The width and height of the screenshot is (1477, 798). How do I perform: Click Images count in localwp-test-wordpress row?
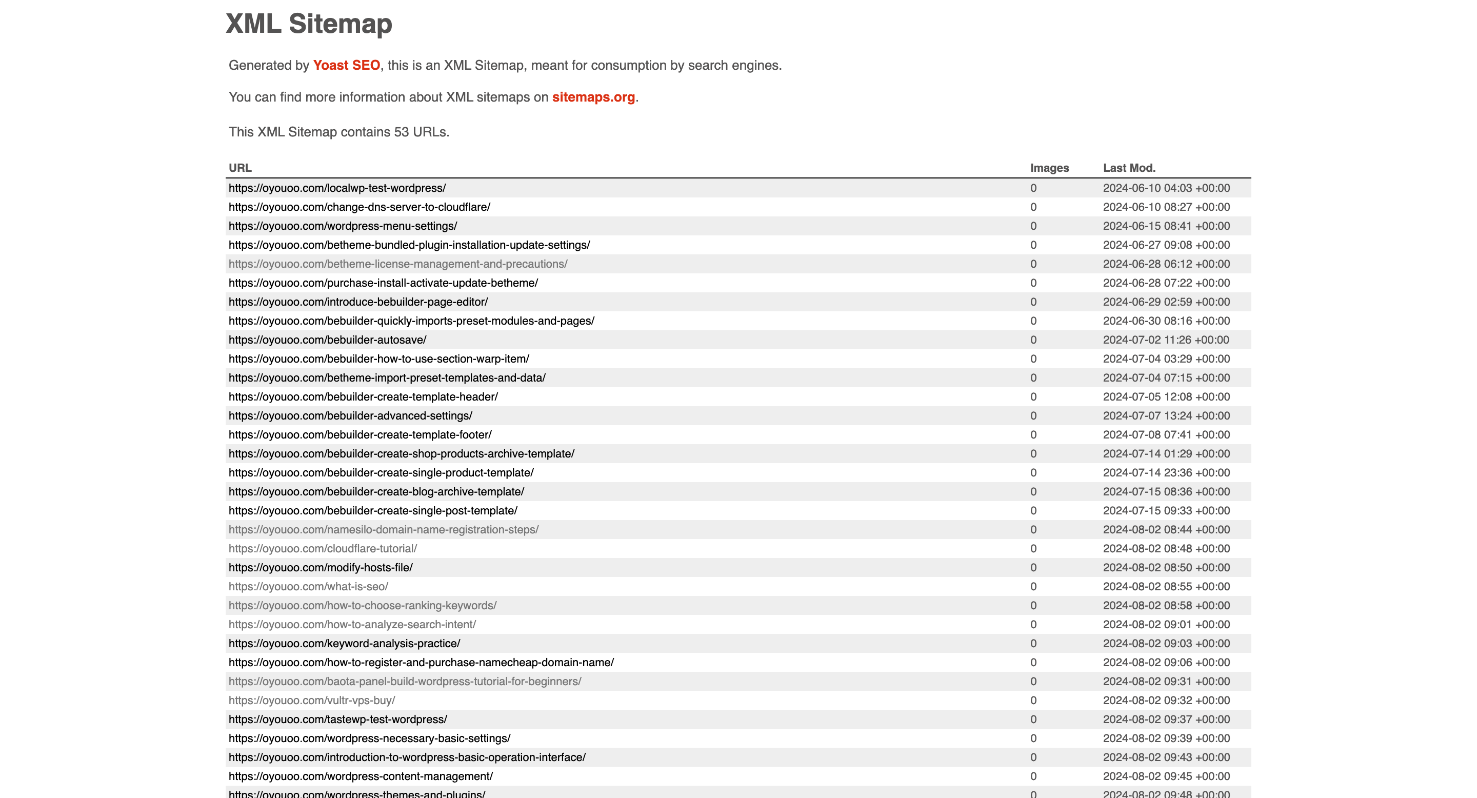click(x=1033, y=188)
